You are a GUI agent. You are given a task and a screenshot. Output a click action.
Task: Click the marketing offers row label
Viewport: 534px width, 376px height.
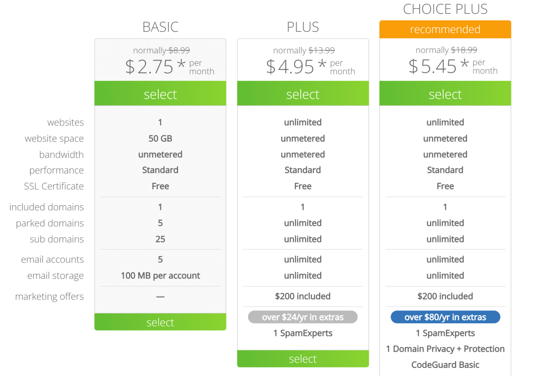pyautogui.click(x=49, y=297)
